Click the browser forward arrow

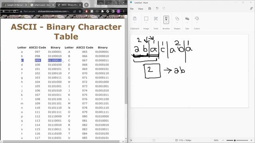coord(9,12)
